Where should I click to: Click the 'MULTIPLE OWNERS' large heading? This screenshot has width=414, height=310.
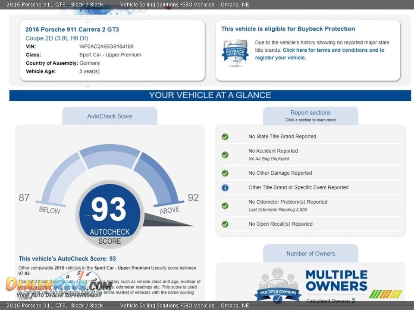click(x=337, y=280)
